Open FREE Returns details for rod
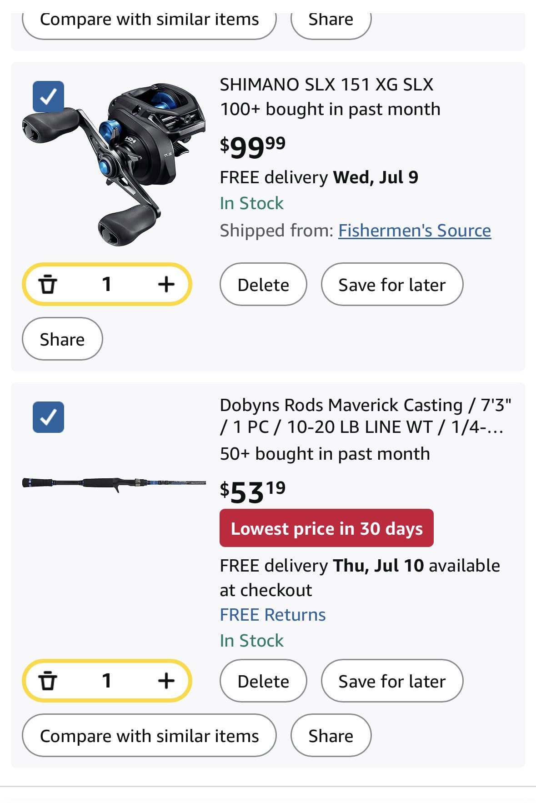Image resolution: width=536 pixels, height=803 pixels. point(272,615)
